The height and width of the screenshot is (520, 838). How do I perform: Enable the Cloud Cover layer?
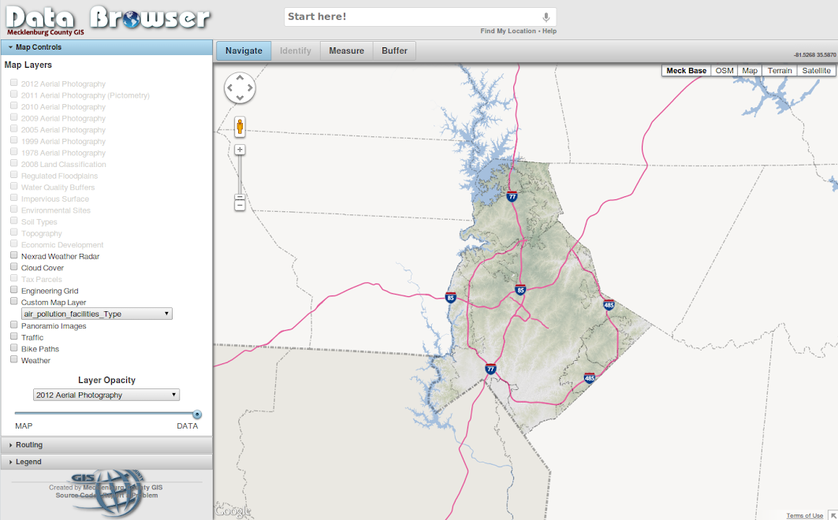14,267
